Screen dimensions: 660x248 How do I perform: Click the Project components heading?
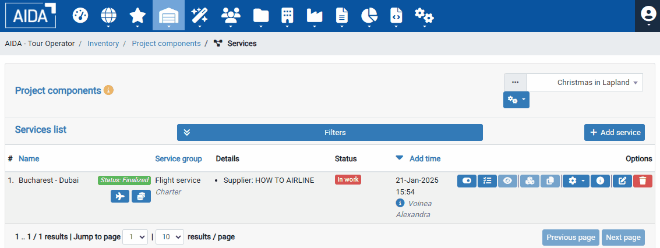(58, 90)
